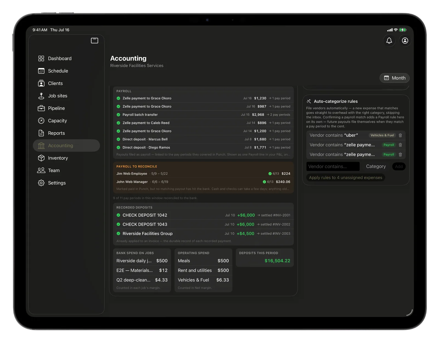Select Zelle payment to Caleb Reed row
439x342 pixels.
[203, 123]
